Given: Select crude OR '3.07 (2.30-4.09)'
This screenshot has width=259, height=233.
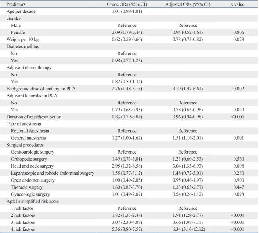Looking at the screenshot, I should click(x=127, y=222).
